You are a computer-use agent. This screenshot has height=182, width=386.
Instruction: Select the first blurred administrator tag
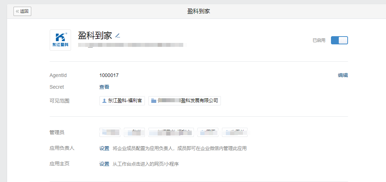pyautogui.click(x=110, y=132)
